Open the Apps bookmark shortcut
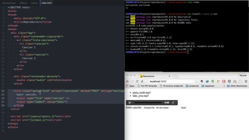 130,86
